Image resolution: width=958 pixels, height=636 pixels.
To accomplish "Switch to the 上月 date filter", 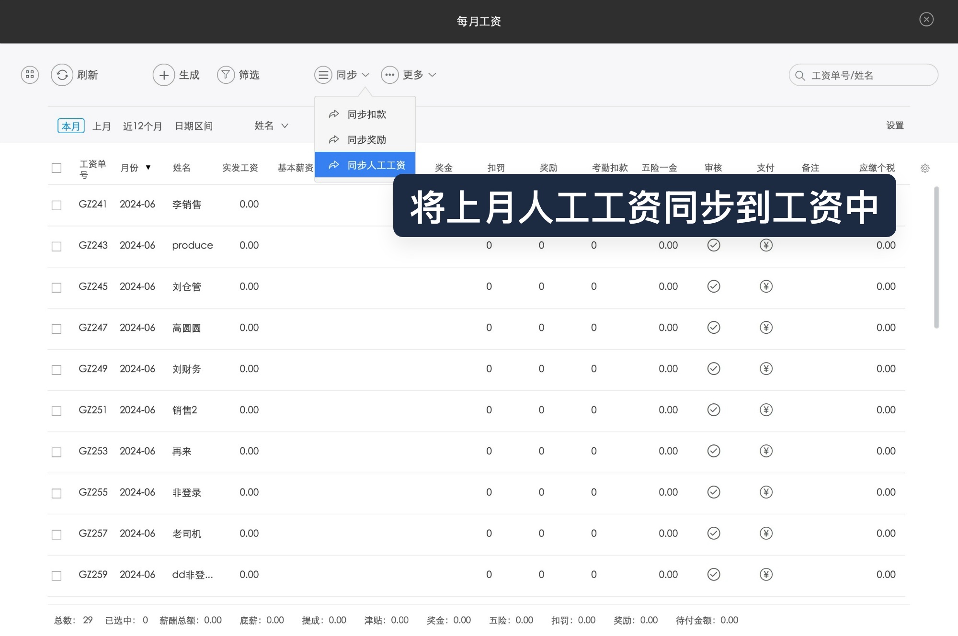I will click(101, 126).
